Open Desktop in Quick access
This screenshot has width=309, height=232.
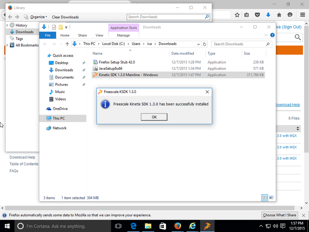(62, 63)
